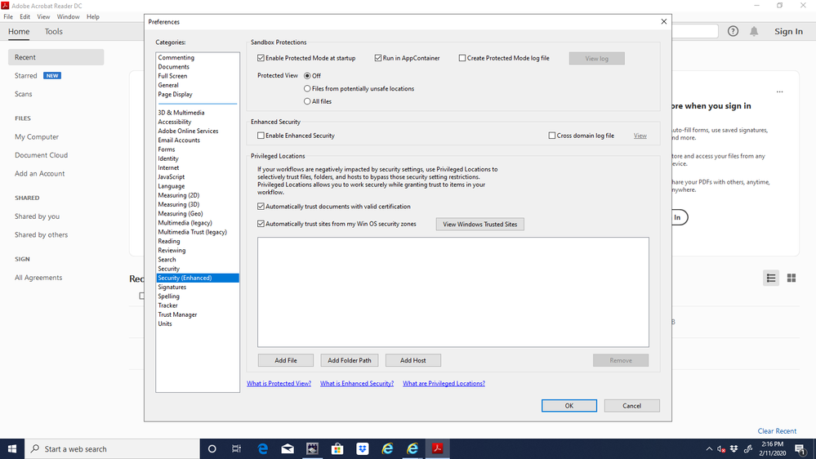Click View link for cross domain log
816x459 pixels.
pos(640,136)
